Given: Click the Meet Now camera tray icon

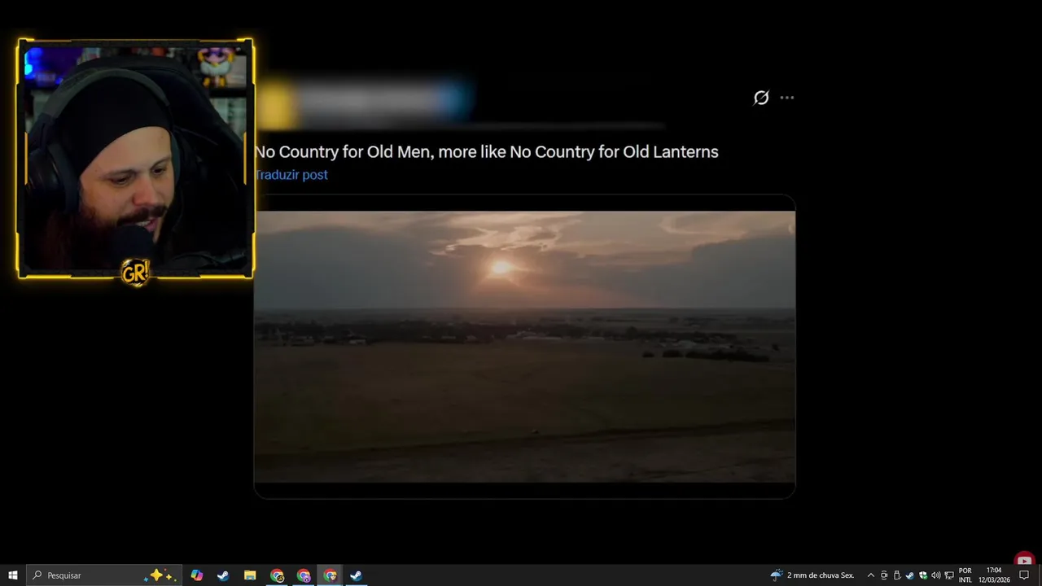Looking at the screenshot, I should coord(884,575).
